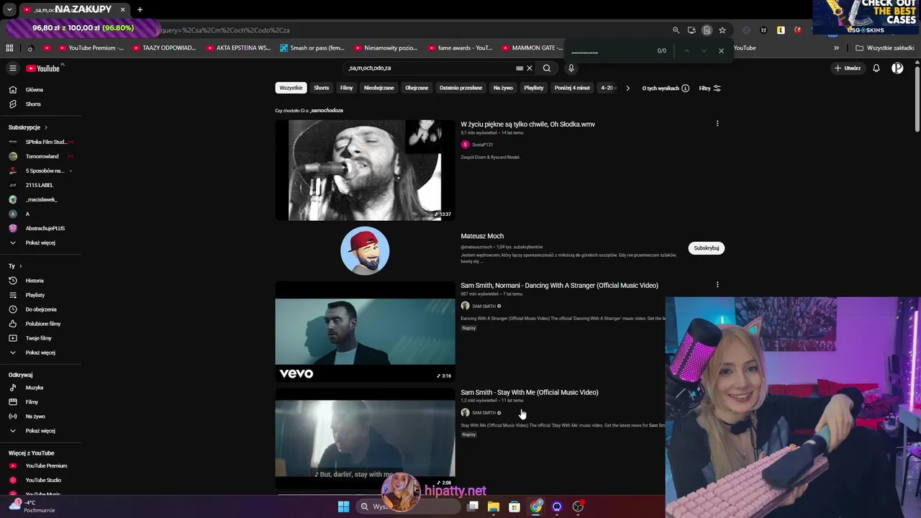Open the Windows Start button
The width and height of the screenshot is (921, 518).
click(x=343, y=506)
